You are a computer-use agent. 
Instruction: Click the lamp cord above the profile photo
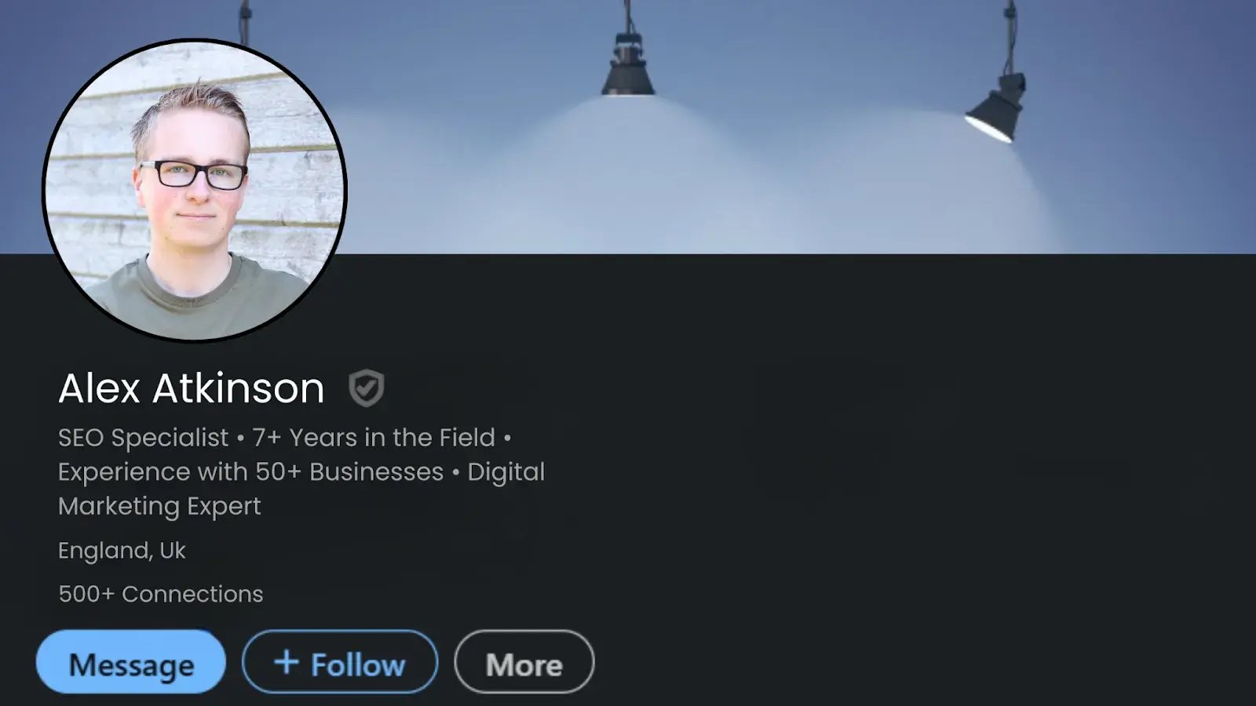tap(245, 21)
